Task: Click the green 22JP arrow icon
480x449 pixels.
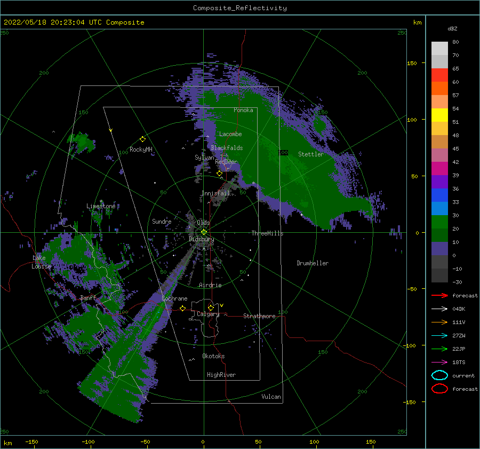Action: tap(439, 349)
